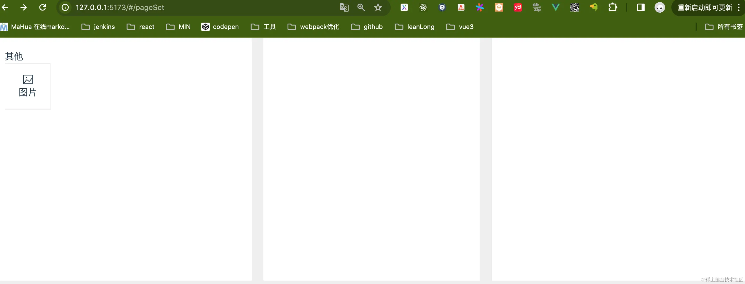
Task: Click the browser back arrow
Action: tap(5, 8)
